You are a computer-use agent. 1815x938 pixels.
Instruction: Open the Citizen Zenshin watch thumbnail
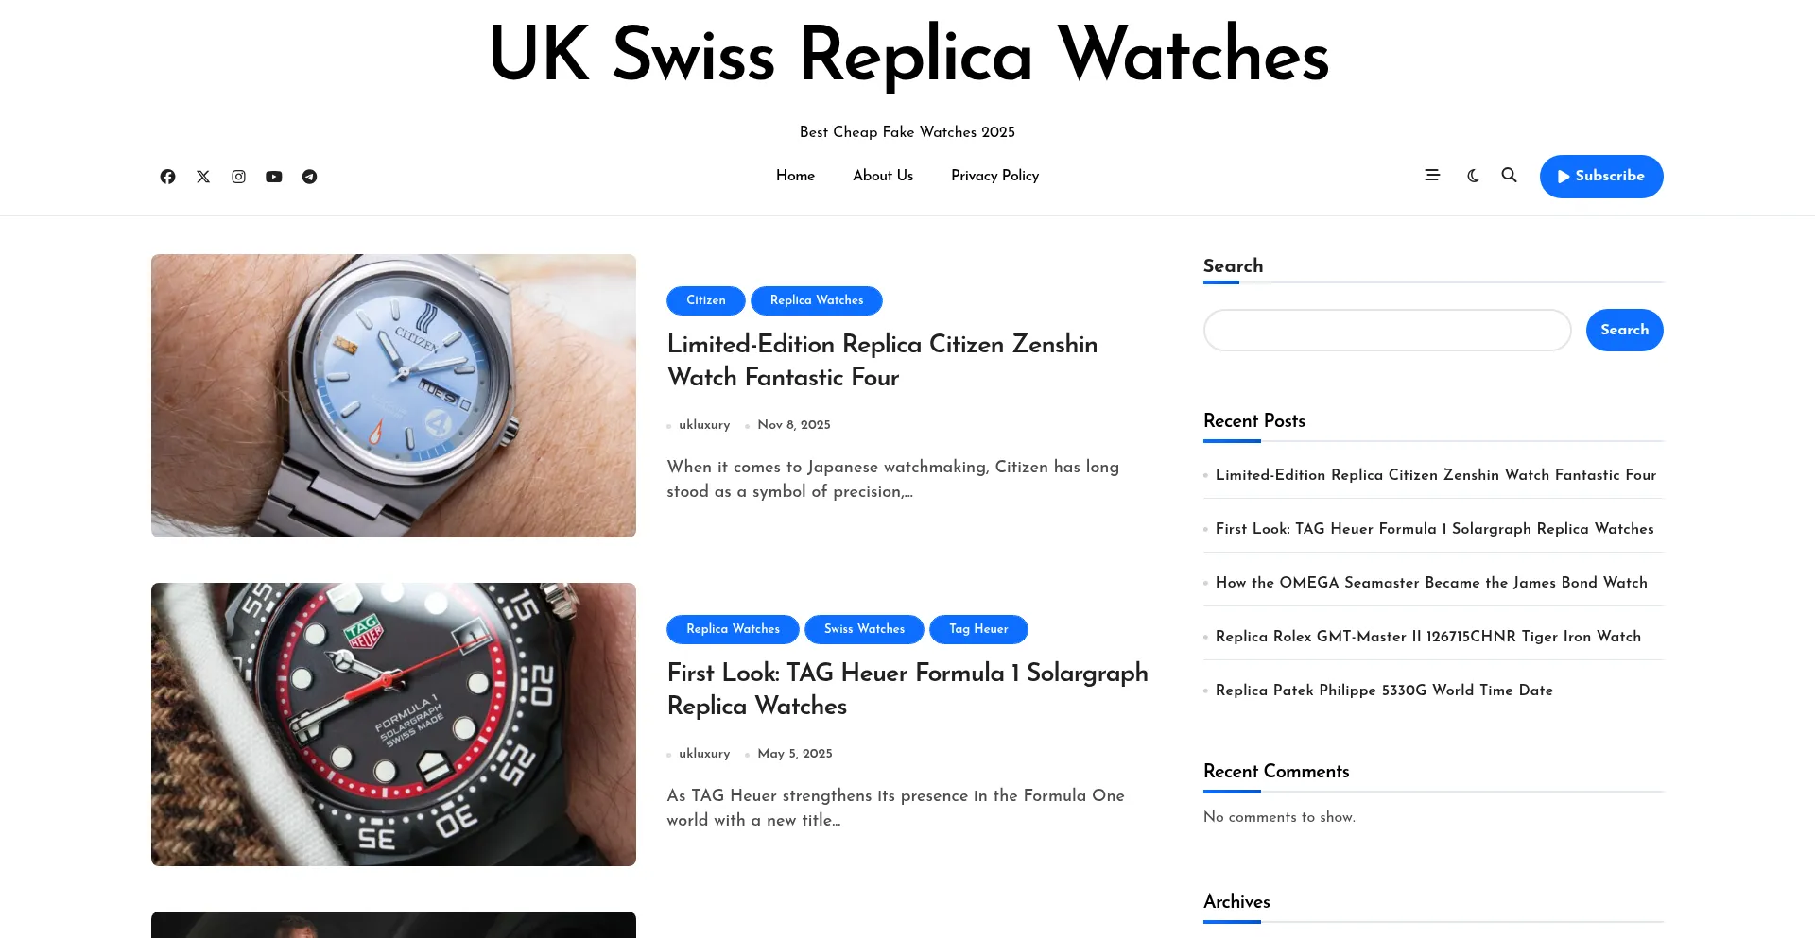click(x=393, y=396)
